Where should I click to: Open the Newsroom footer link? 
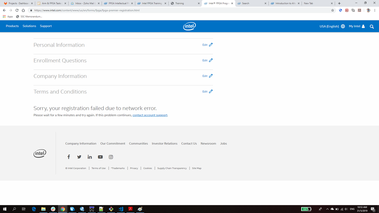[x=208, y=143]
